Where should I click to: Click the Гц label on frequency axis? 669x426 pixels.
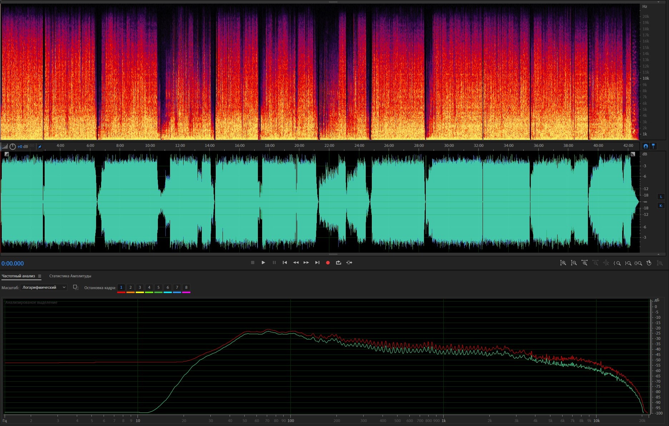click(5, 421)
